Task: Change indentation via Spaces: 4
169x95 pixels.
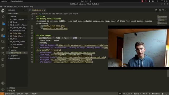Action: pyautogui.click(x=137, y=94)
